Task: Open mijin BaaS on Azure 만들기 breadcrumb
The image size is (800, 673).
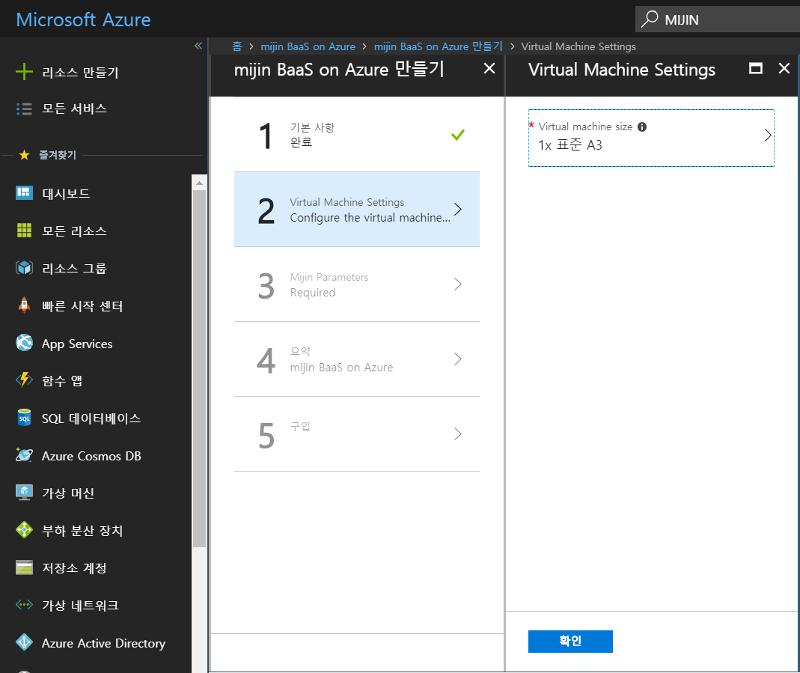Action: tap(439, 46)
